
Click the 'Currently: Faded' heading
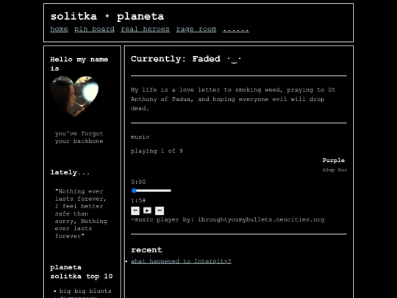pos(186,59)
